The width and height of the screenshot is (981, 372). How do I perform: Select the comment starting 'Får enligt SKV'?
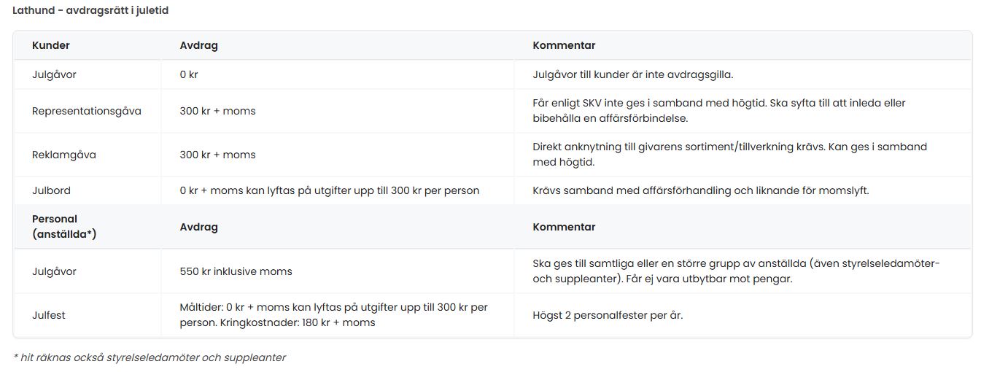pos(718,111)
